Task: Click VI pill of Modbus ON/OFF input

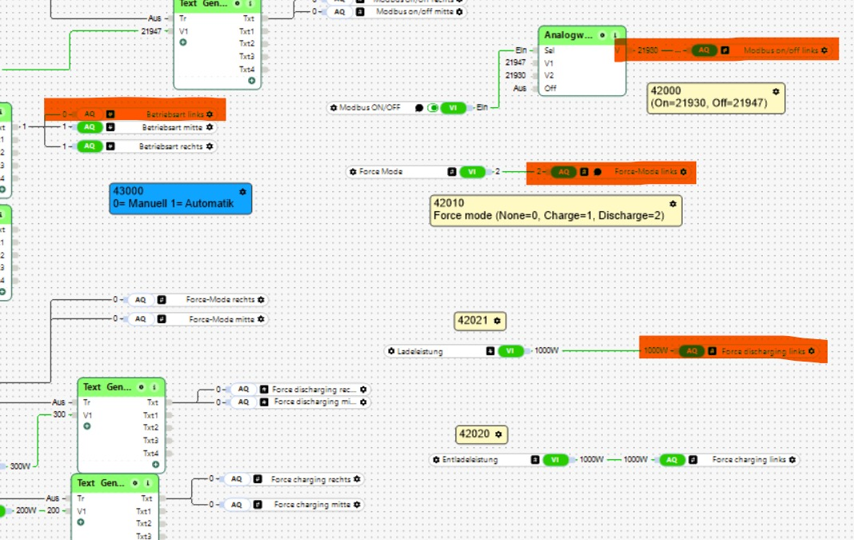Action: coord(453,108)
